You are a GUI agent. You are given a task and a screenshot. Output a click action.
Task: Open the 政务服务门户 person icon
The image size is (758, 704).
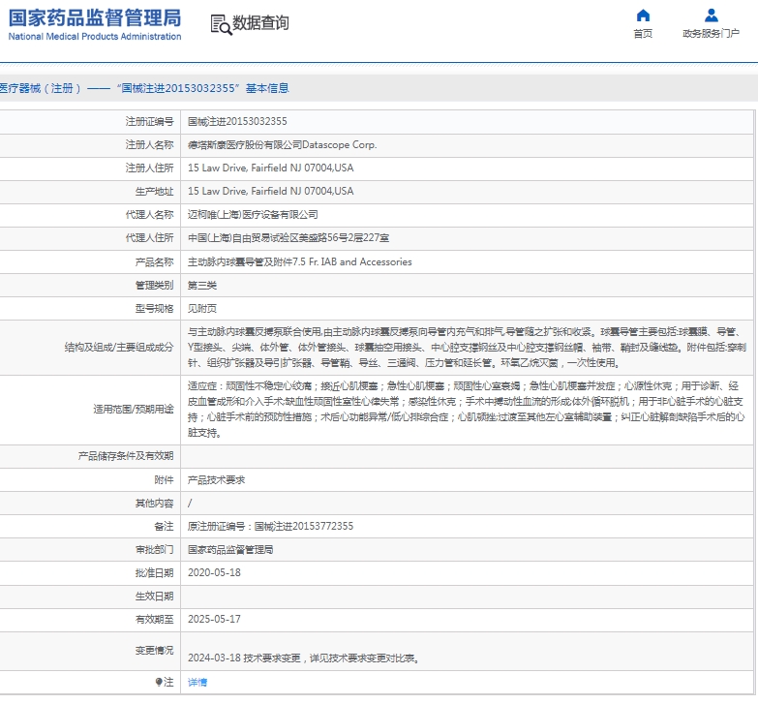tap(712, 15)
